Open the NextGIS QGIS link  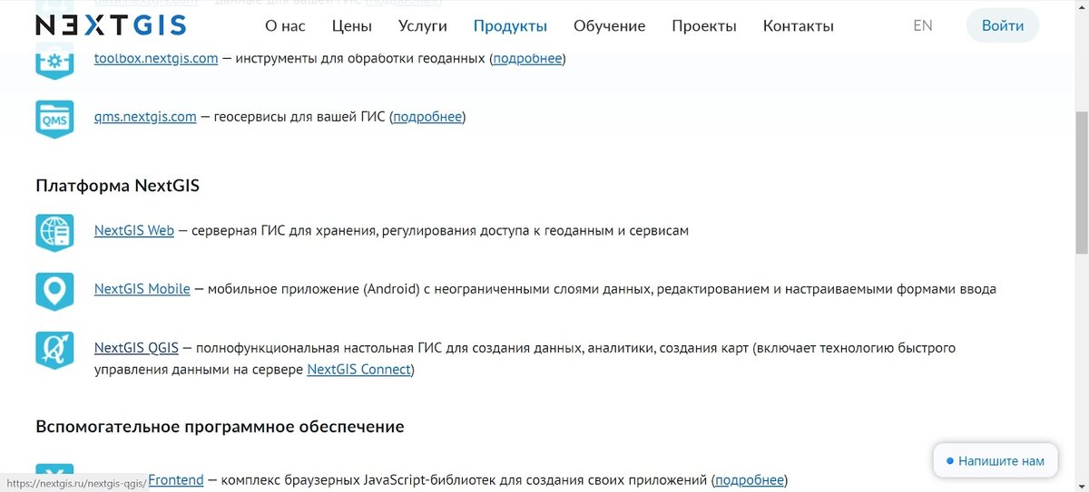pyautogui.click(x=137, y=348)
